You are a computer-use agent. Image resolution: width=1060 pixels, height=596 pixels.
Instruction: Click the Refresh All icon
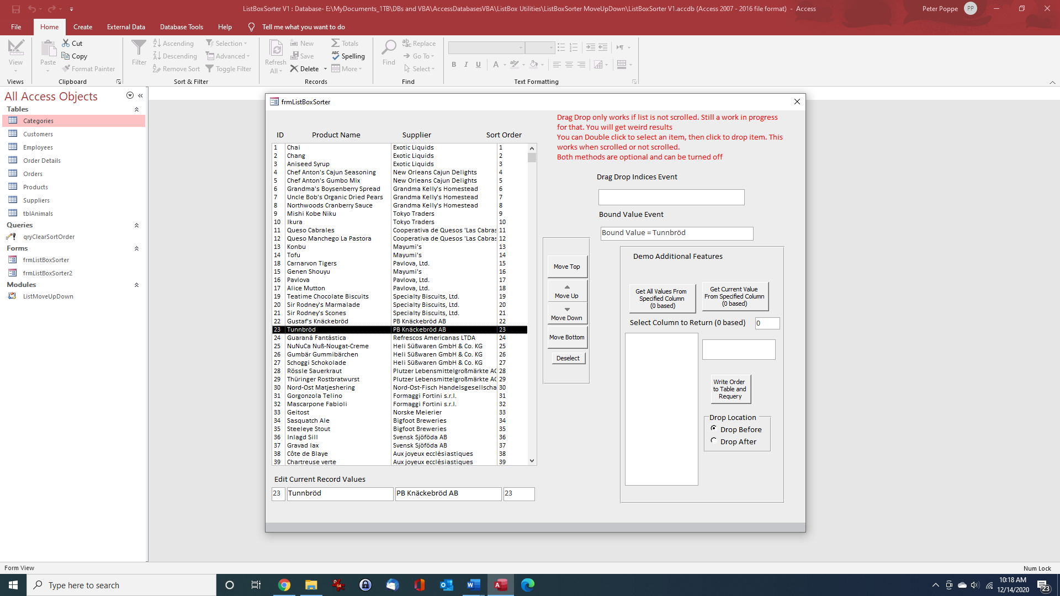click(x=275, y=49)
